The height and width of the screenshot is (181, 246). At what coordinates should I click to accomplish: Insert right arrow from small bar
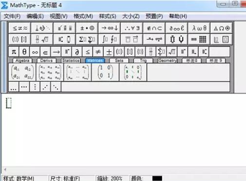(x=56, y=52)
